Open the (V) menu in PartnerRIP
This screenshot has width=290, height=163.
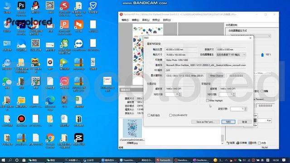(x=156, y=20)
